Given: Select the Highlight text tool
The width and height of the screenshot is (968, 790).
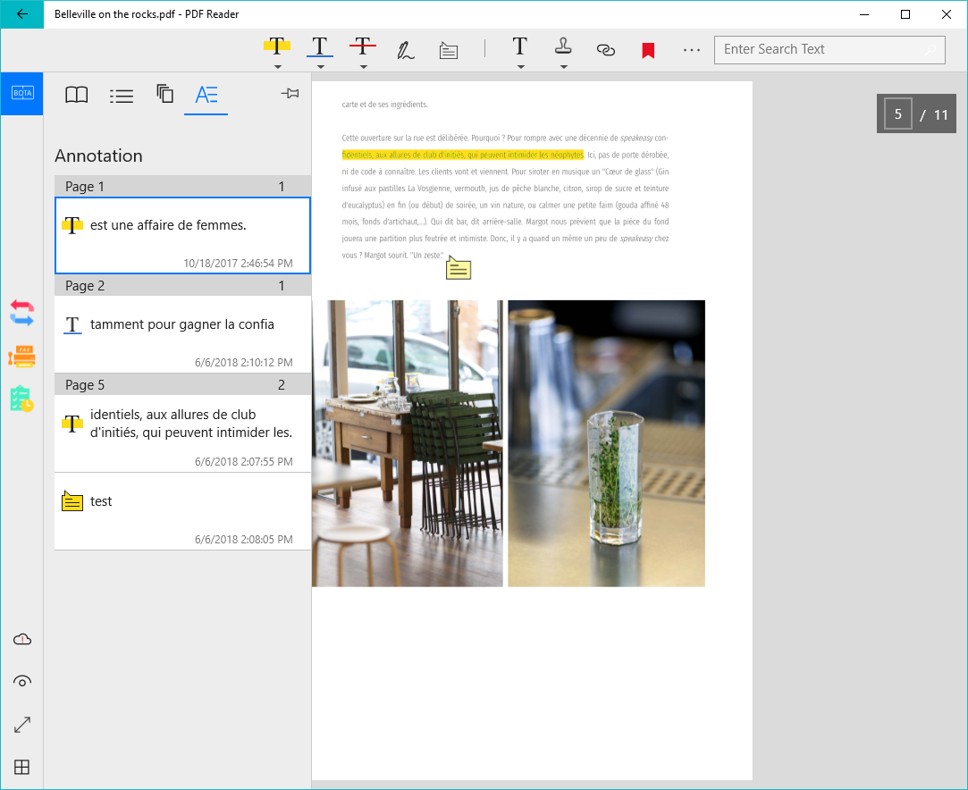Looking at the screenshot, I should pos(276,46).
